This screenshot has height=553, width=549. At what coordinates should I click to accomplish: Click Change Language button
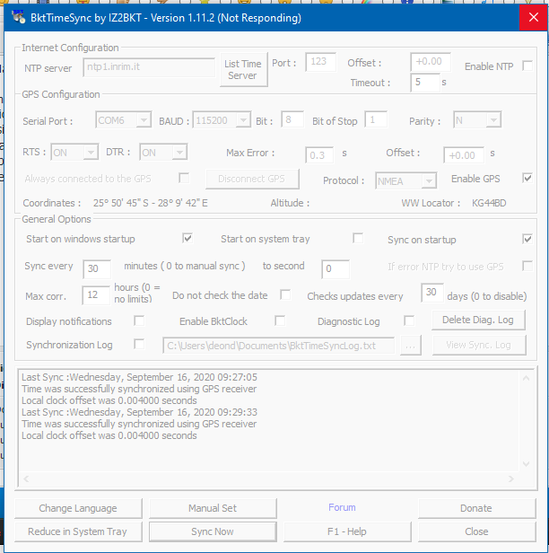pos(78,508)
